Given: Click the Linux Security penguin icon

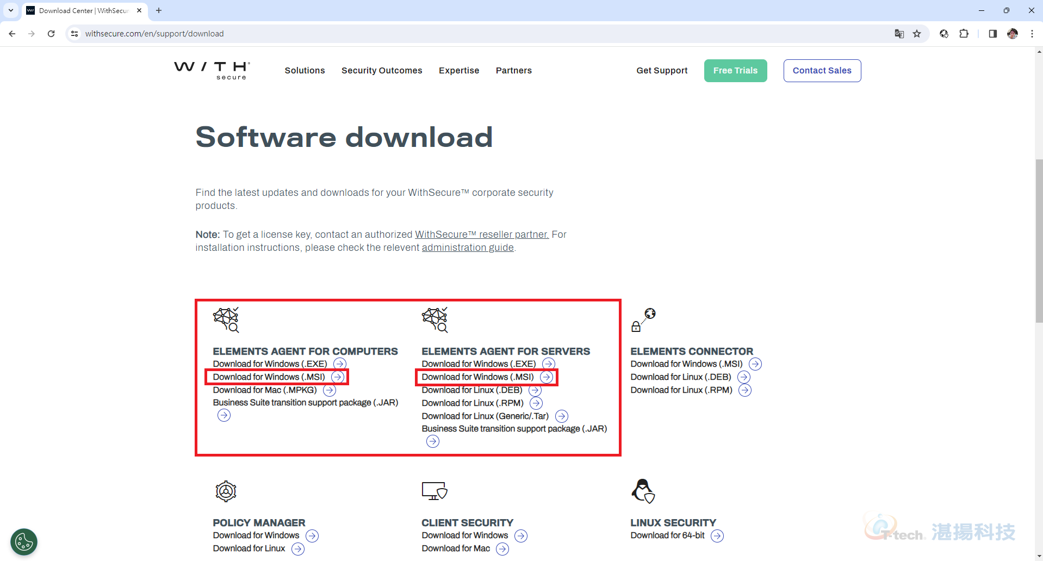Looking at the screenshot, I should 643,491.
